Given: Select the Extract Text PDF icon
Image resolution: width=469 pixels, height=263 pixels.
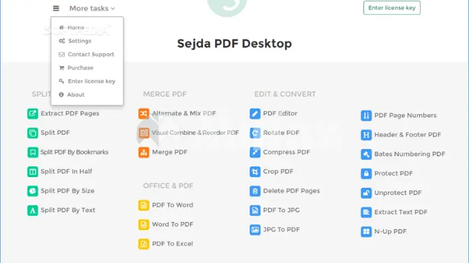Looking at the screenshot, I should pos(366,212).
